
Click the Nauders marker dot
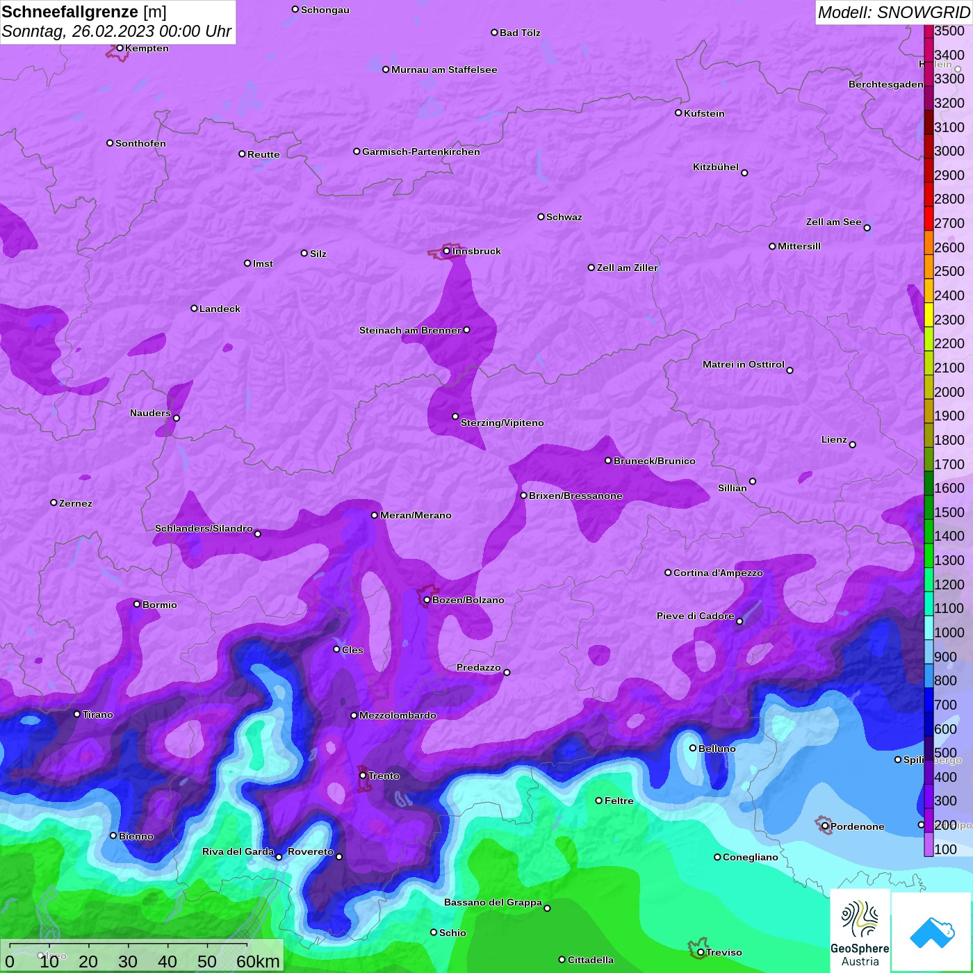pyautogui.click(x=177, y=418)
